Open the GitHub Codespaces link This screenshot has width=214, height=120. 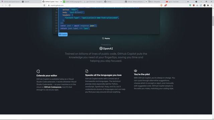pyautogui.click(x=53, y=87)
